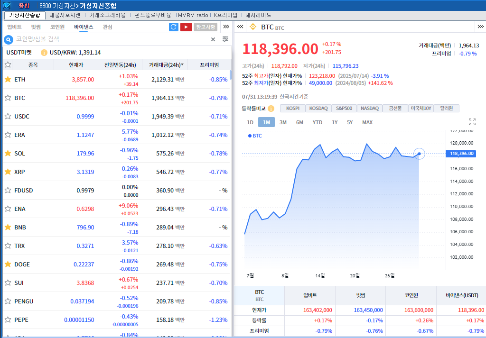Unfavorite ETH using its star
Image resolution: width=486 pixels, height=338 pixels.
coord(8,80)
